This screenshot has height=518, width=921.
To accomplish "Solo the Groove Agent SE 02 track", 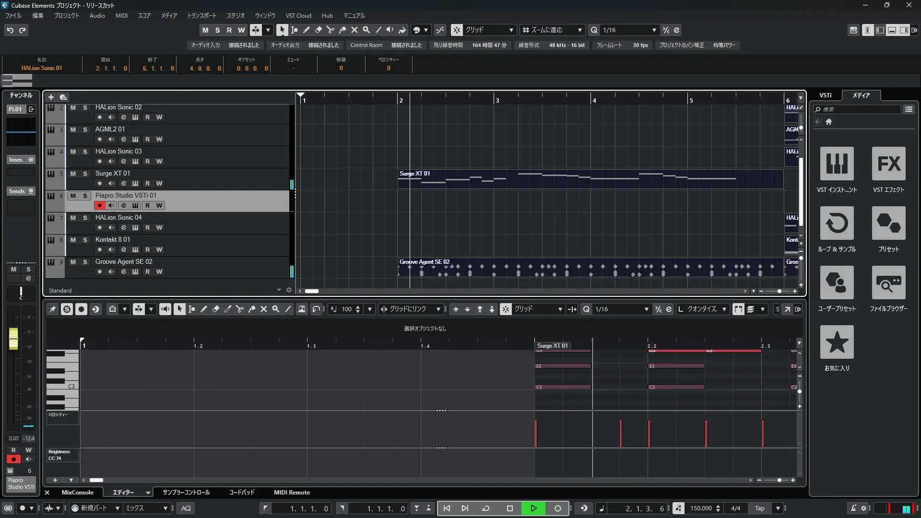I will pos(85,262).
